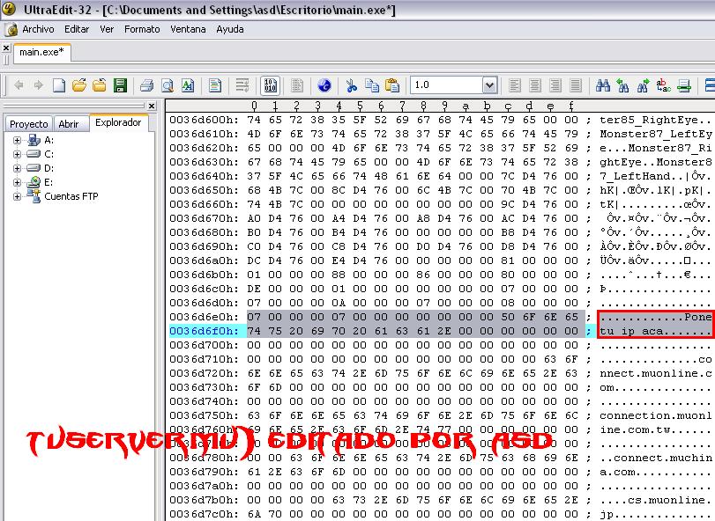The image size is (715, 521).
Task: Click the align left icon
Action: (x=515, y=85)
